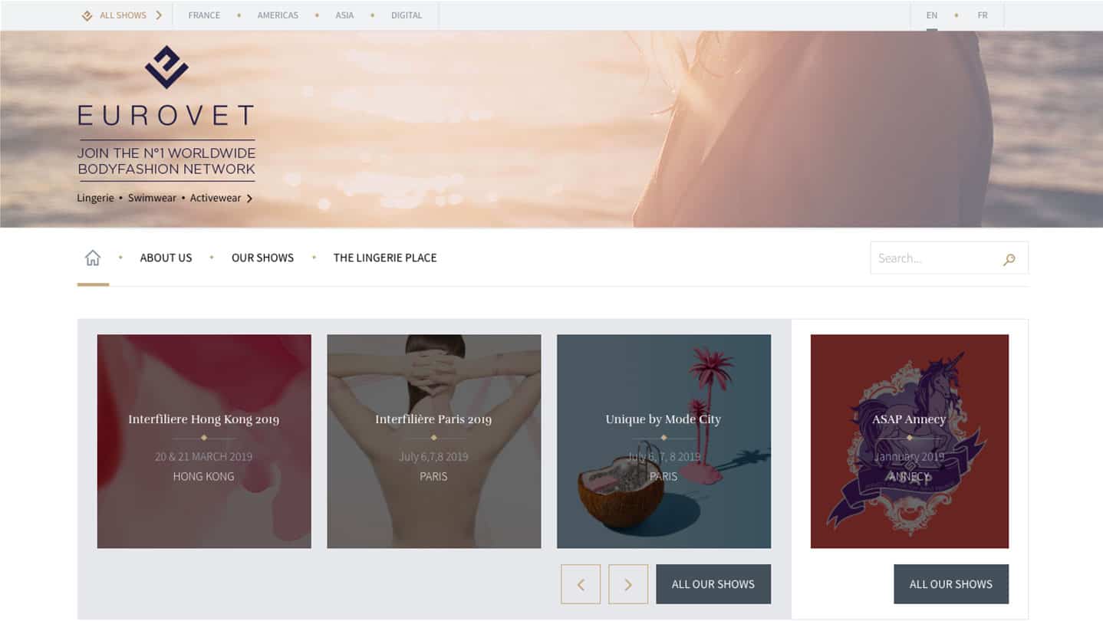This screenshot has width=1103, height=621.
Task: Click the search magnifier icon
Action: click(x=1009, y=259)
